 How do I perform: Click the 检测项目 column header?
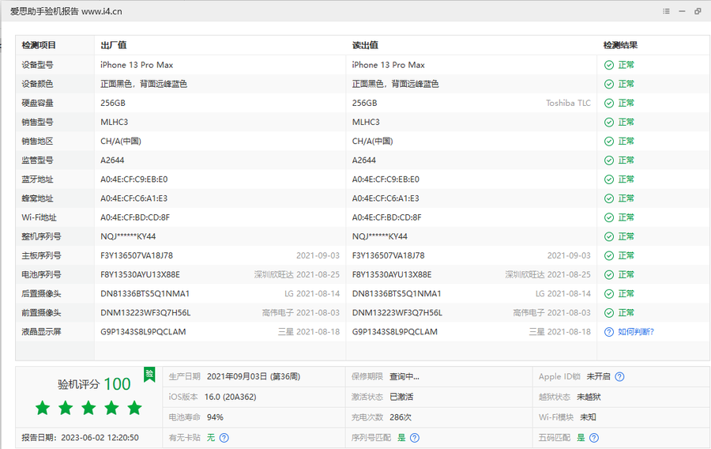(39, 45)
